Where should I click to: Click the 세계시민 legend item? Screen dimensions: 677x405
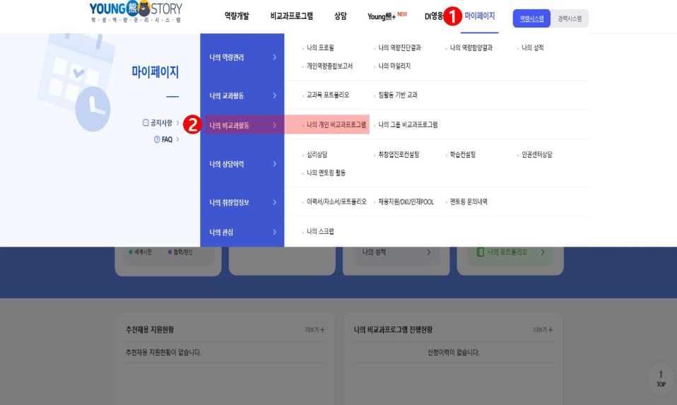point(141,252)
